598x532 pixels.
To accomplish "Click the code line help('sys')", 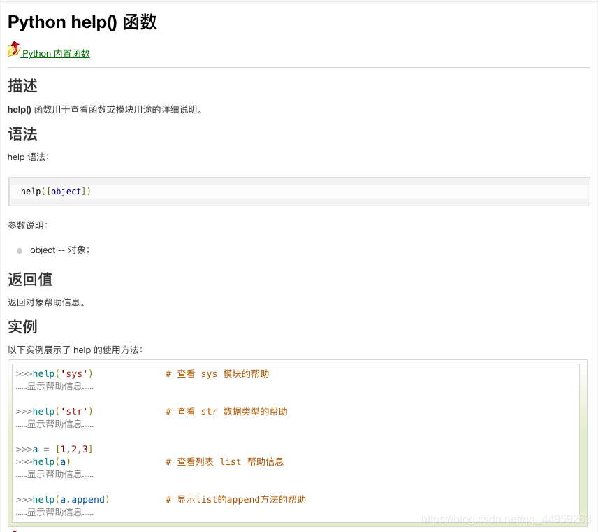I will pyautogui.click(x=54, y=373).
